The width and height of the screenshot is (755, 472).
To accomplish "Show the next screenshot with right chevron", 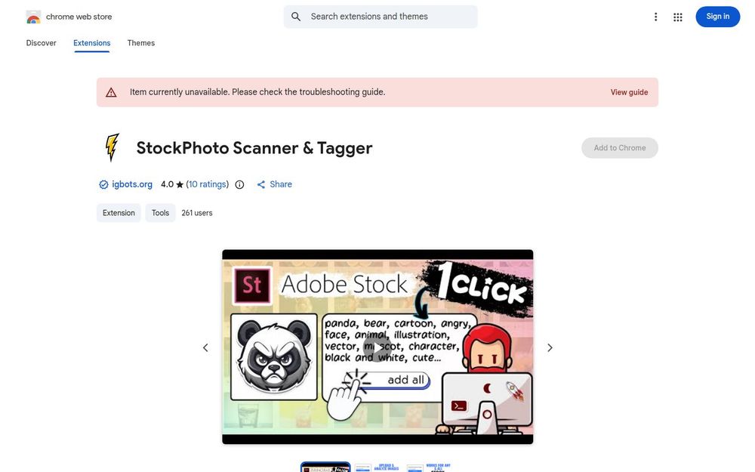I will pos(550,347).
